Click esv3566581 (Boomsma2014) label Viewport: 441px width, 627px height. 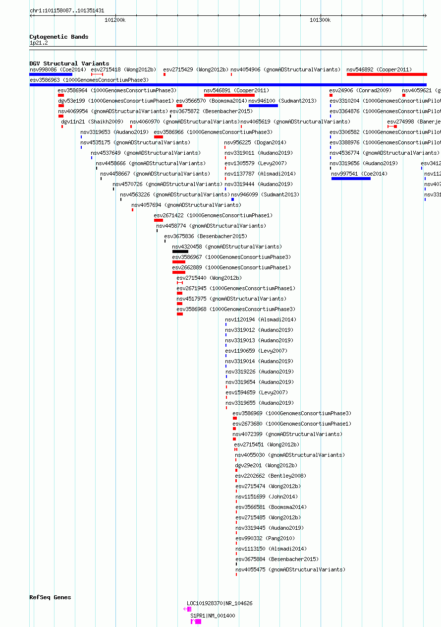(271, 507)
